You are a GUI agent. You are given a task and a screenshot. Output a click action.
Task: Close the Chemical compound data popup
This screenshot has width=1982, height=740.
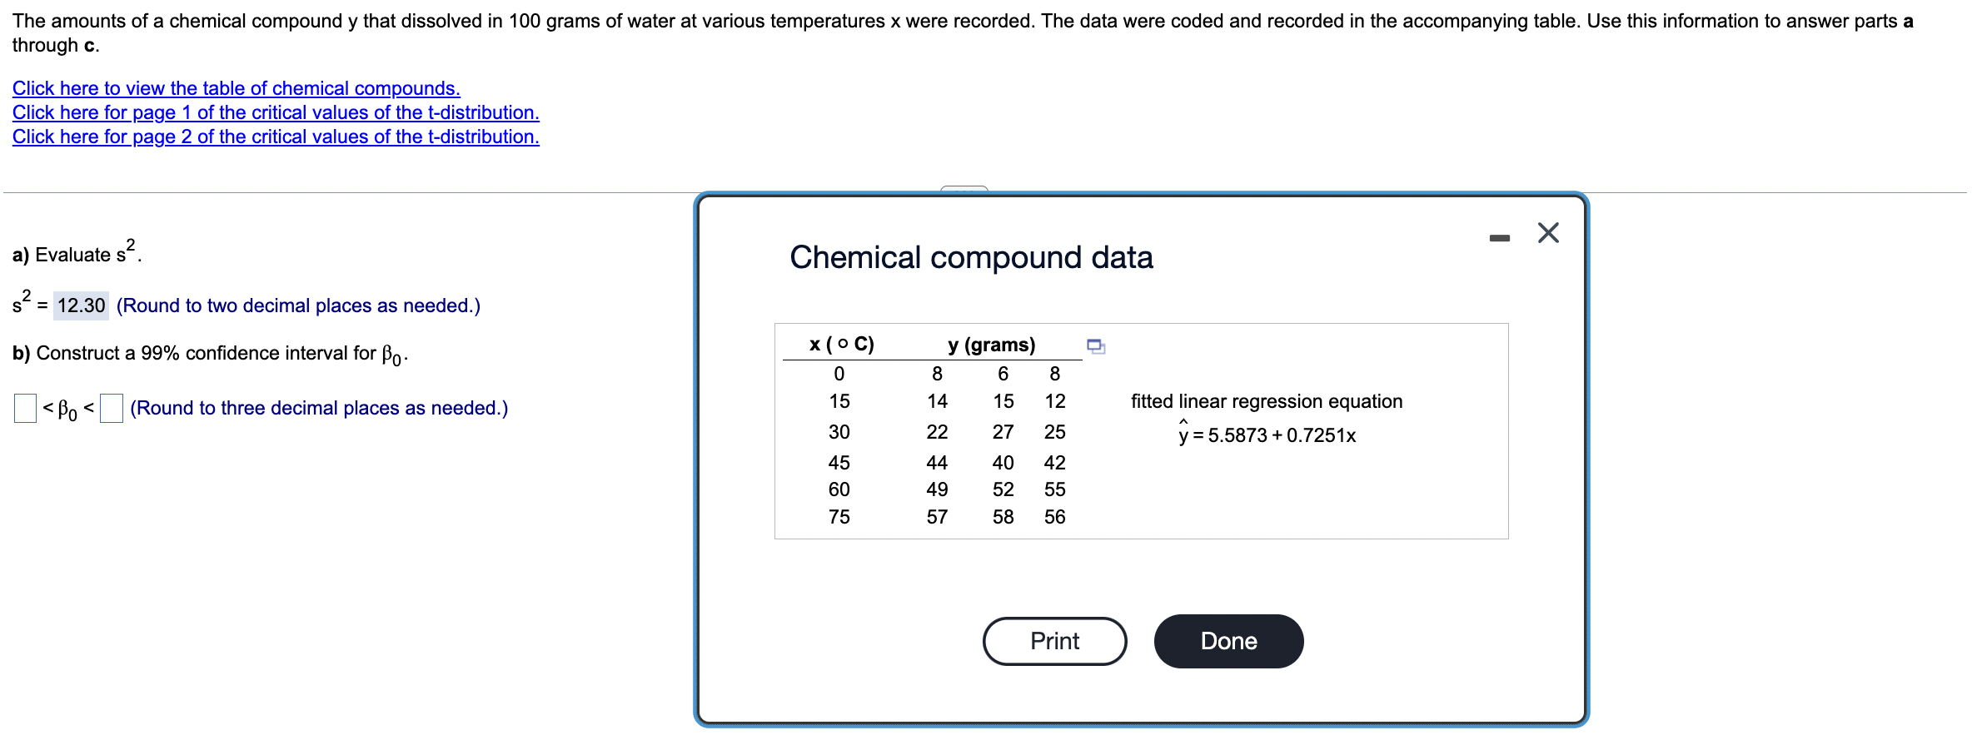click(x=1547, y=233)
